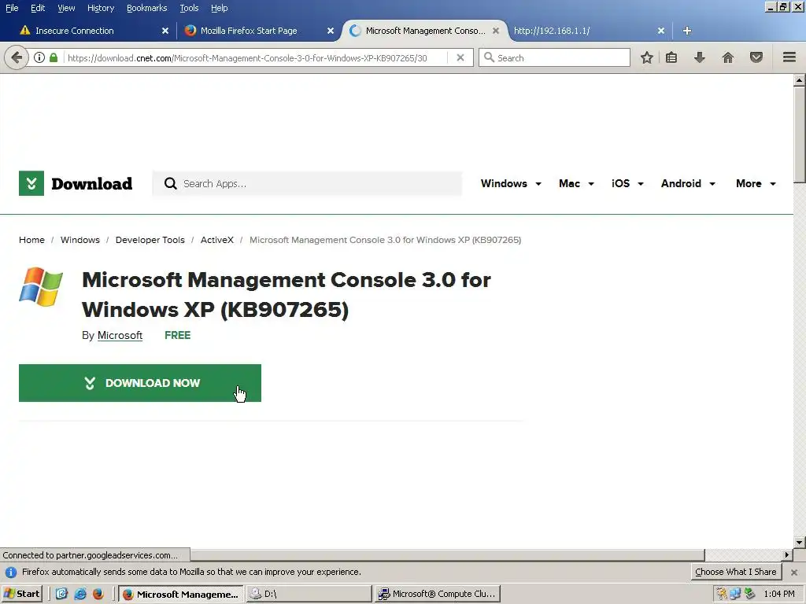Screen dimensions: 806x604
Task: Switch to the D:\ taskbar window
Action: coord(309,594)
